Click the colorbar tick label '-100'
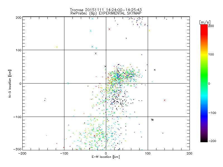 pos(212,113)
